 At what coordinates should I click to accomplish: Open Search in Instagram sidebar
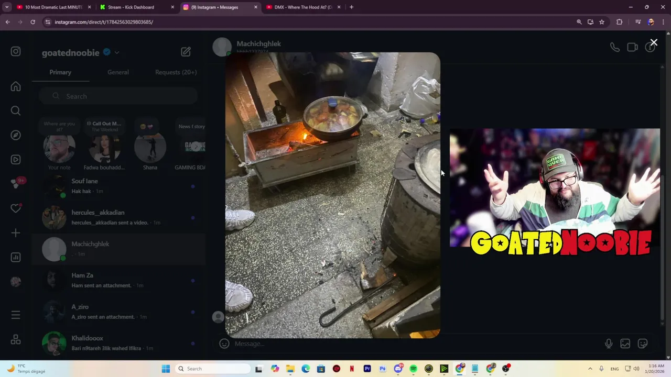tap(16, 110)
